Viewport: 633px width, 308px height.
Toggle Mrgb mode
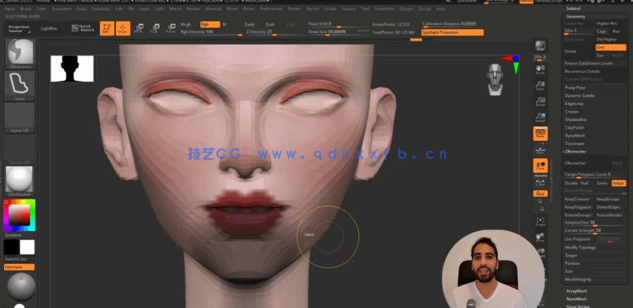pos(186,24)
